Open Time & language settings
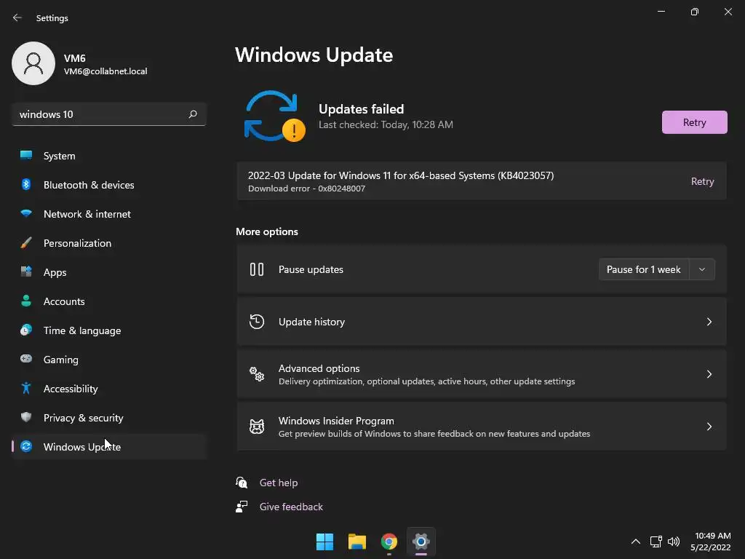This screenshot has width=745, height=559. click(109, 330)
